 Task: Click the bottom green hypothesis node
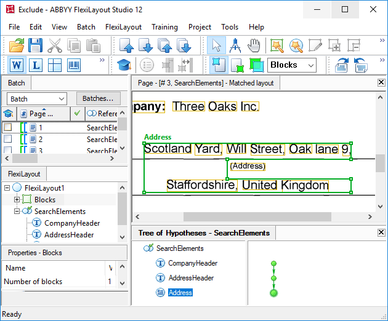coord(273,293)
